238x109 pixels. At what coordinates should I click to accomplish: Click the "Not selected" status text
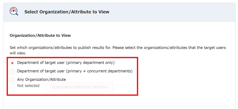point(28,85)
